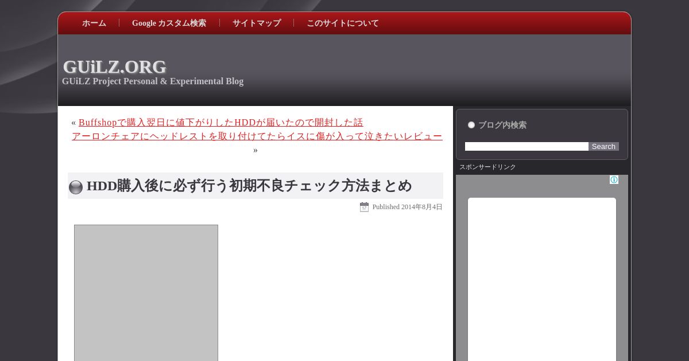Click the gray placeholder image in the article

point(146,293)
